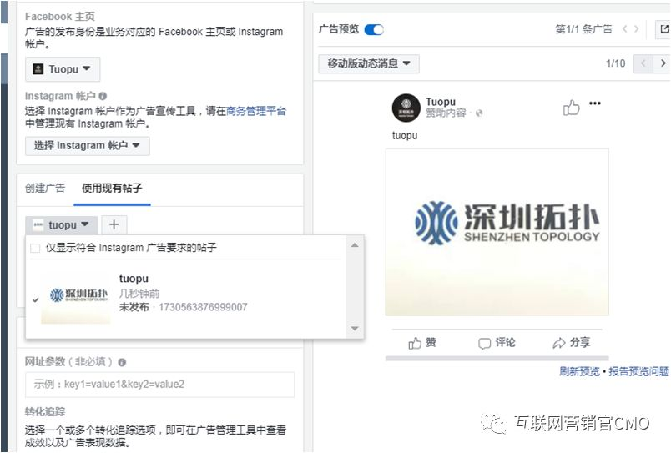Toggle the 广告预览 switch
Viewport: 671px width, 453px height.
[374, 29]
